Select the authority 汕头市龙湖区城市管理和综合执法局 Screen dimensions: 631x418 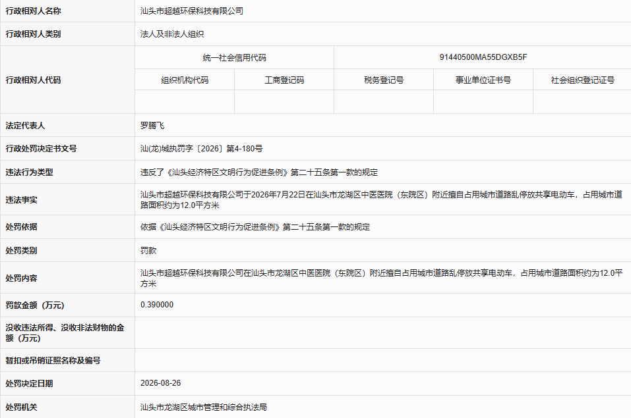coord(203,407)
